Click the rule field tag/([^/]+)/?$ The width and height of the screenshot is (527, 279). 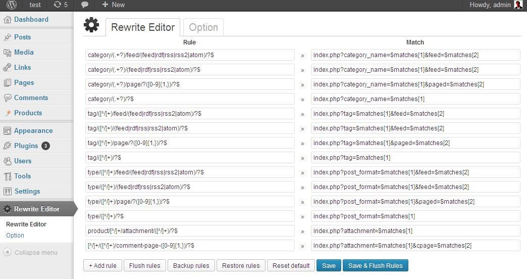[190, 158]
